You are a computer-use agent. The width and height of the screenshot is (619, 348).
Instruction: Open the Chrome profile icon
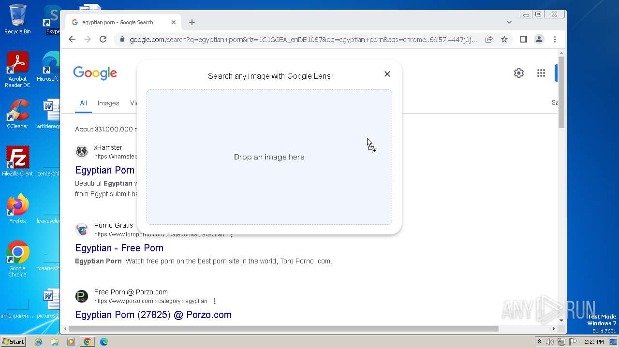(x=539, y=39)
